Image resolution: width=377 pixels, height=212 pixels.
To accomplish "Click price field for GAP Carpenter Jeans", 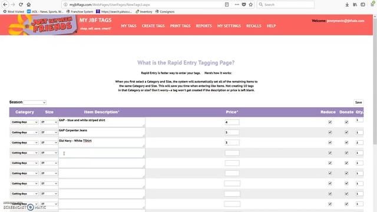I will [232, 132].
